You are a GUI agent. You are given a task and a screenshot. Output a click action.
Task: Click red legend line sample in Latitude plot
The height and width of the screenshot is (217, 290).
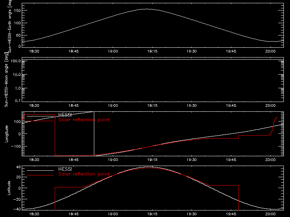[40, 175]
